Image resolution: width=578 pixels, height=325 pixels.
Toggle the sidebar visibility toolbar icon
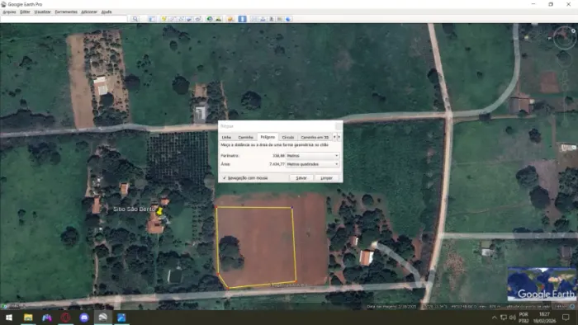[152, 19]
